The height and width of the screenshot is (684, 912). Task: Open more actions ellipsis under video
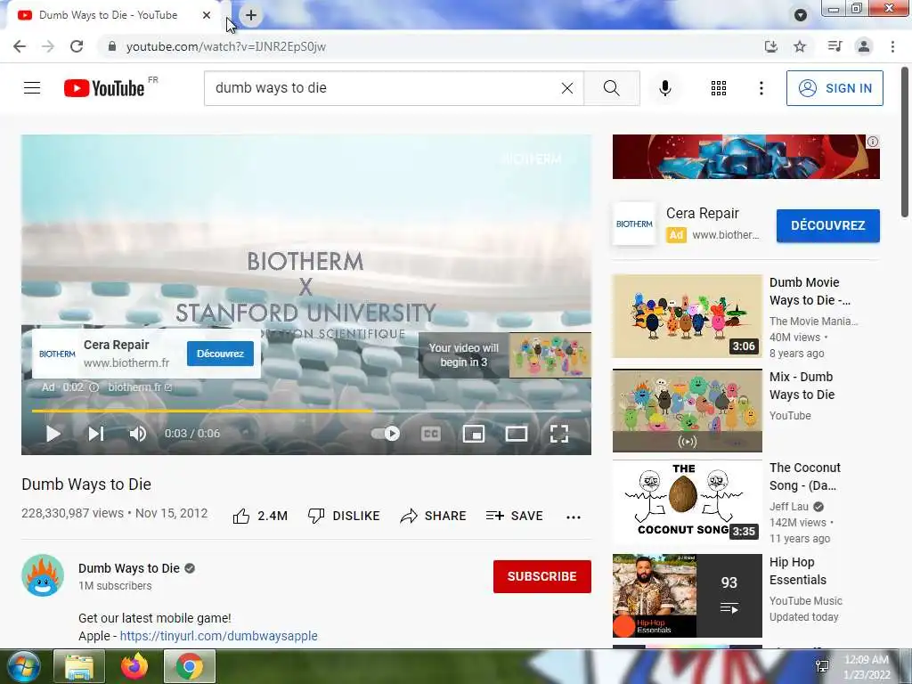point(574,517)
